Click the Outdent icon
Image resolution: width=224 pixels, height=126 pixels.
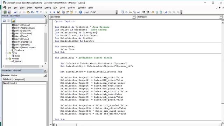click(148, 12)
